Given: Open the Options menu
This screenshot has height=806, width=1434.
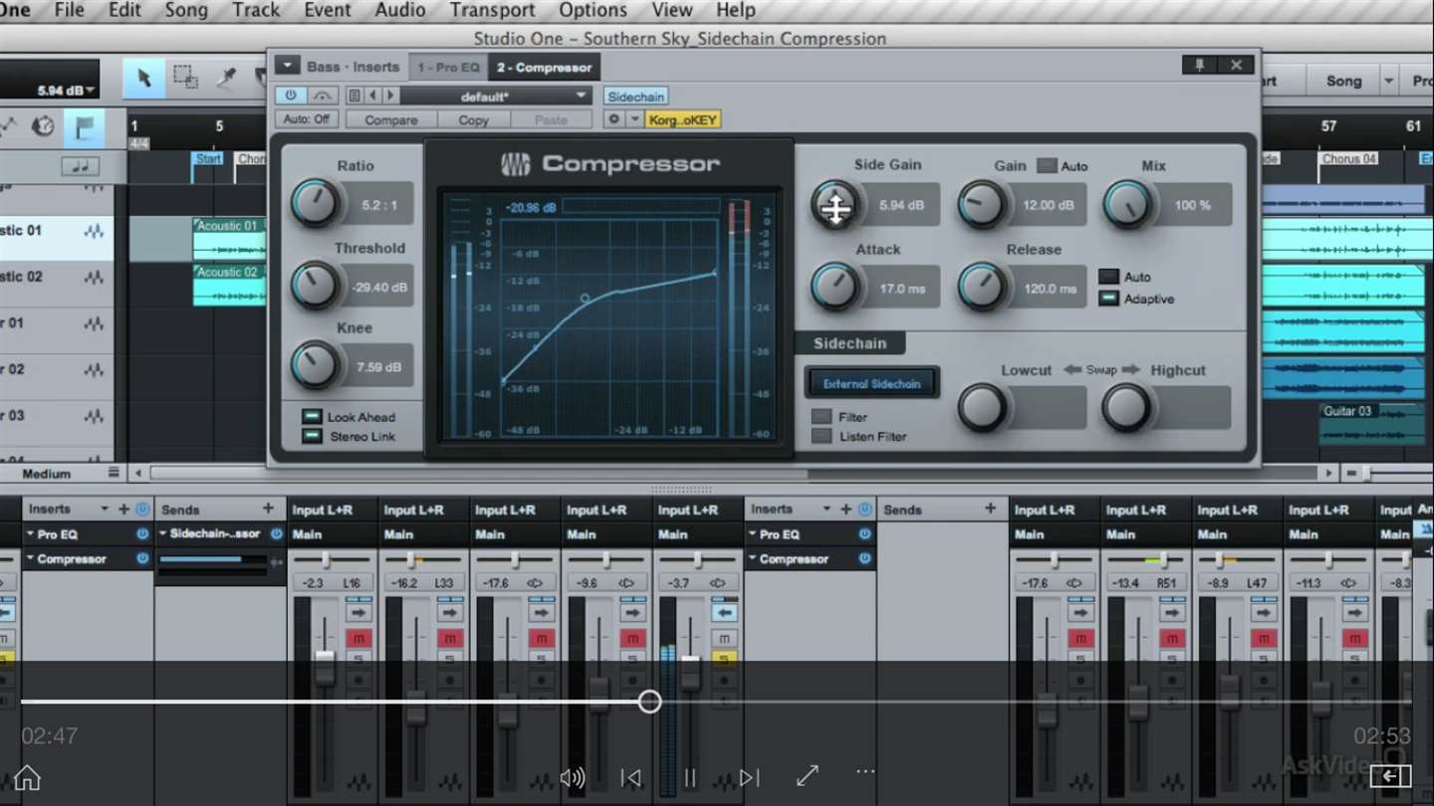Looking at the screenshot, I should 593,10.
